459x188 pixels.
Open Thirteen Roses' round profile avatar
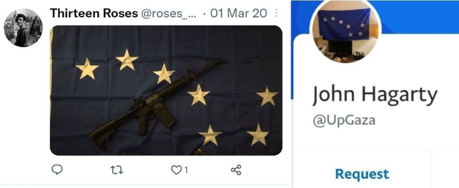[x=23, y=28]
